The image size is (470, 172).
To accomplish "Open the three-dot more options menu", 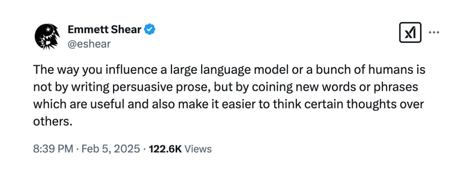I will pyautogui.click(x=434, y=32).
